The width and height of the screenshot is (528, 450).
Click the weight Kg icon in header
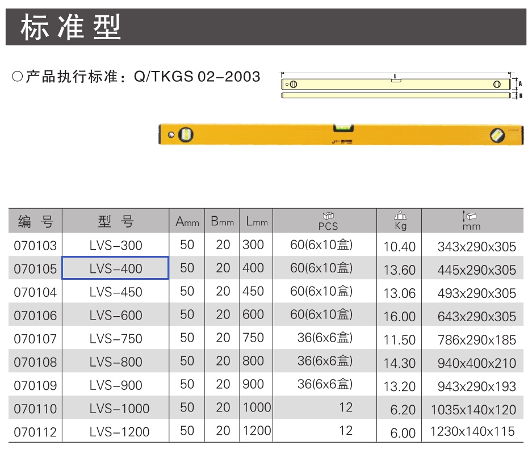click(x=400, y=216)
